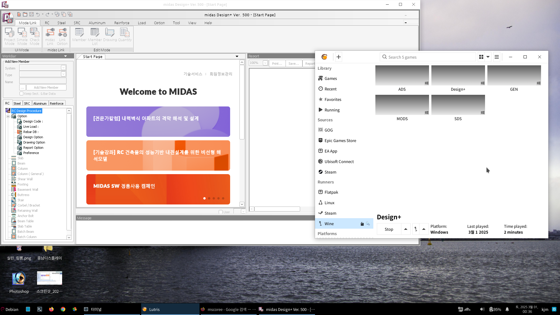Open midas Link tool

coord(50,36)
